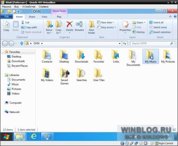Open Documents library in navigation pane
This screenshot has width=178, height=146.
[x=18, y=79]
